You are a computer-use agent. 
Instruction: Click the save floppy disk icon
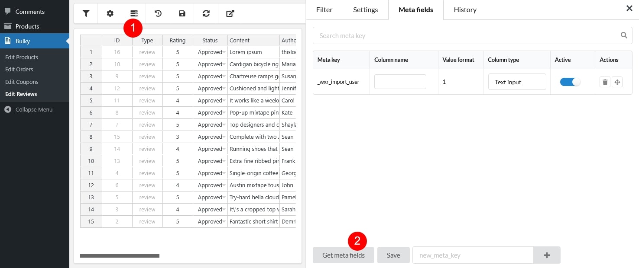182,13
